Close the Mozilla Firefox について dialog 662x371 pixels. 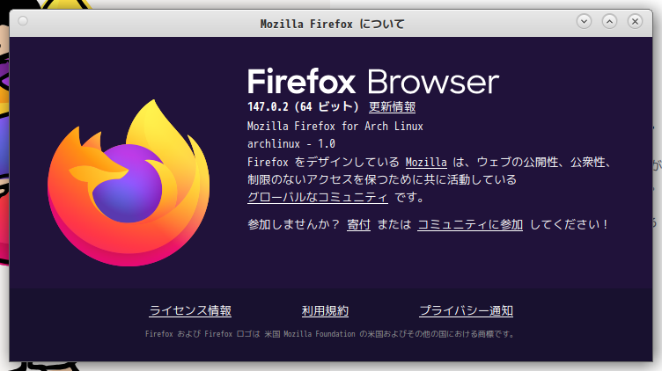(635, 21)
